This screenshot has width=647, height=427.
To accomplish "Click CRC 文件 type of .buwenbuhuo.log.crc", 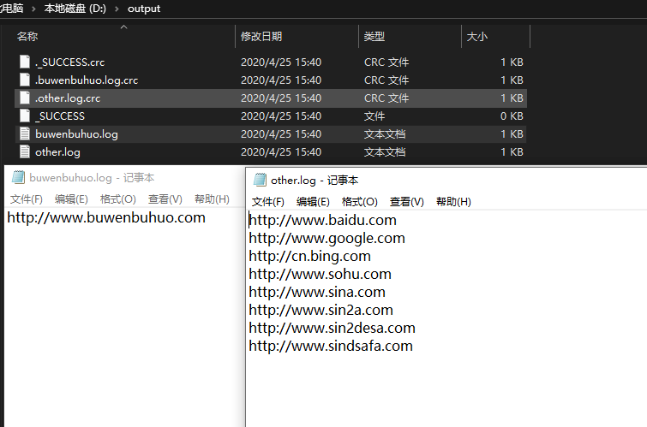I will [x=386, y=80].
